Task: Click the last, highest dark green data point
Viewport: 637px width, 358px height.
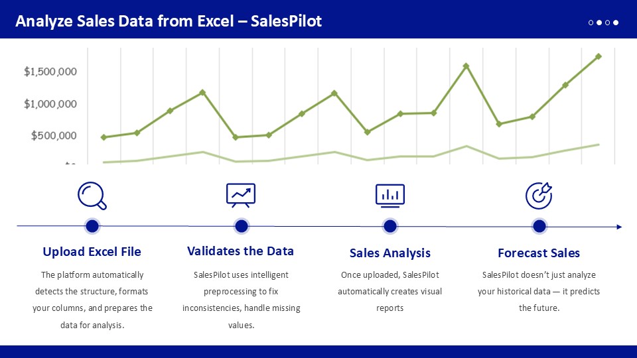Action: point(599,56)
